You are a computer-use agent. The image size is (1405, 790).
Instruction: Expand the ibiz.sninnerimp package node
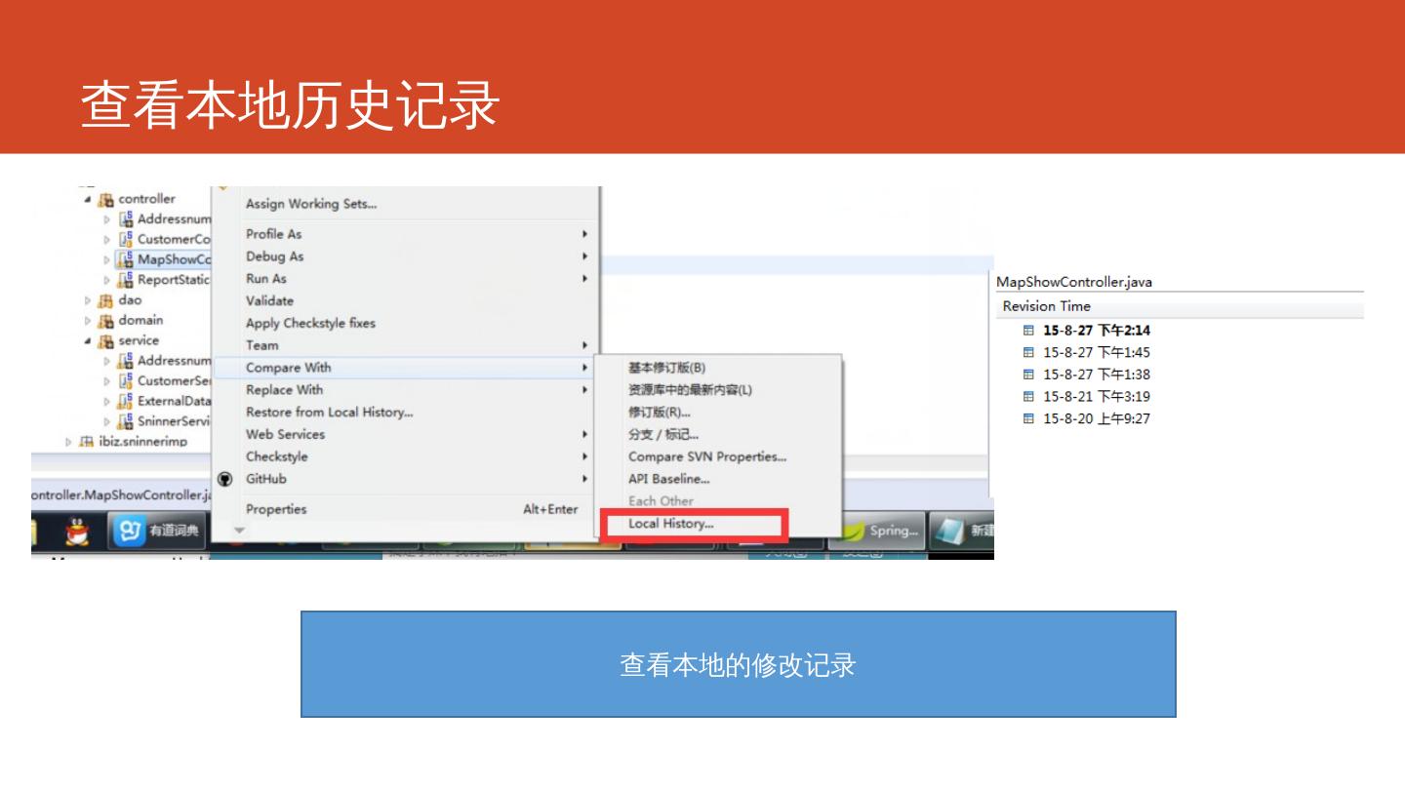(68, 442)
